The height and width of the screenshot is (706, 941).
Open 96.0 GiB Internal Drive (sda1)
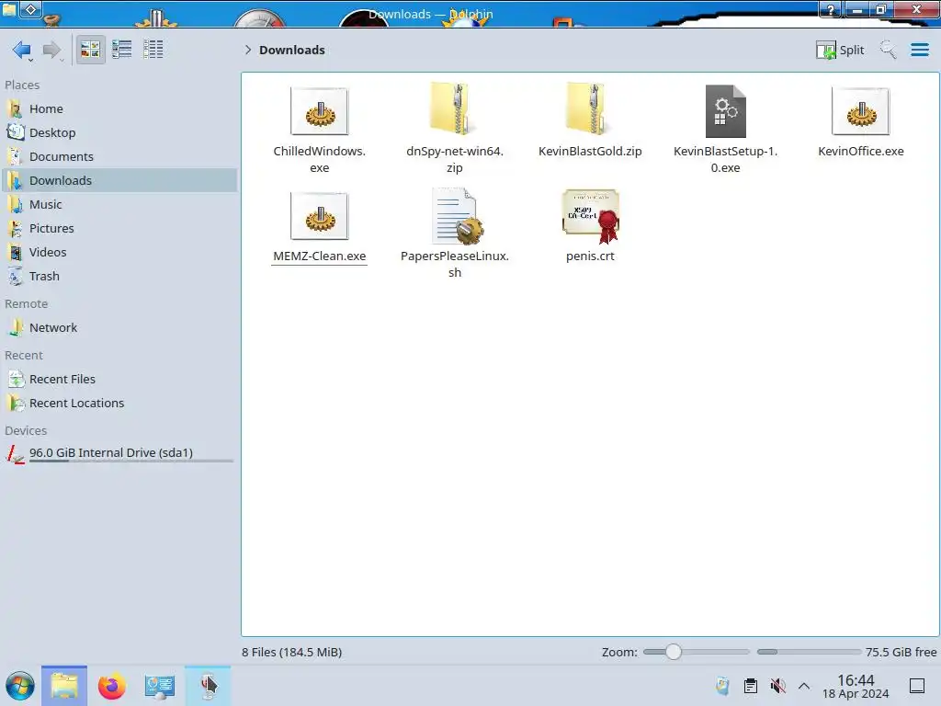[119, 453]
